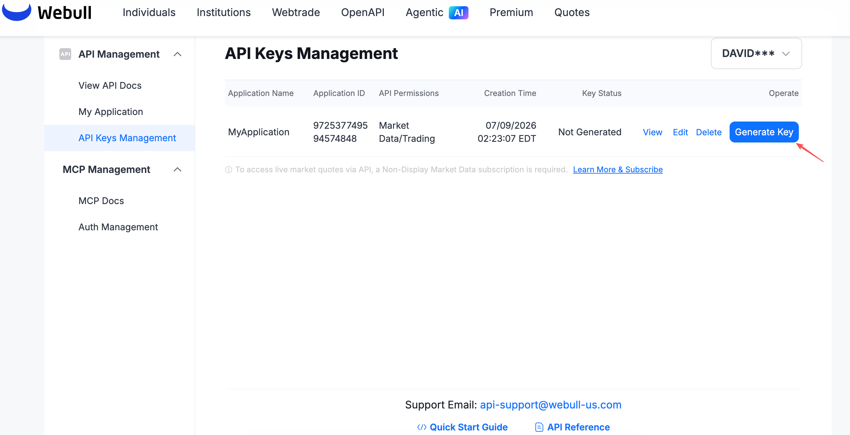Open the Learn More & Subscribe link
This screenshot has width=850, height=435.
coord(618,169)
